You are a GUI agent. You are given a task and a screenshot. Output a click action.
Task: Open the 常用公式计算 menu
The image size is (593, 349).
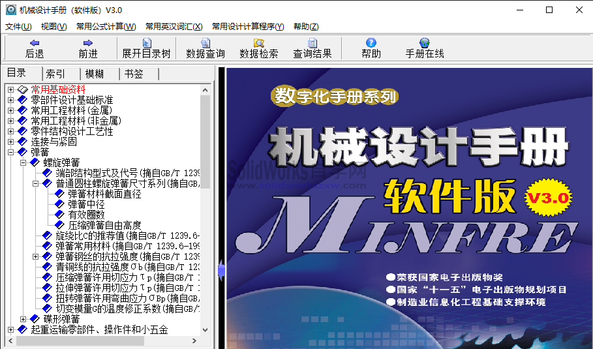pyautogui.click(x=106, y=27)
